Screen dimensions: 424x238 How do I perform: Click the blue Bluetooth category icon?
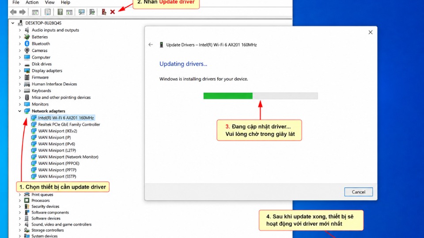pyautogui.click(x=27, y=44)
